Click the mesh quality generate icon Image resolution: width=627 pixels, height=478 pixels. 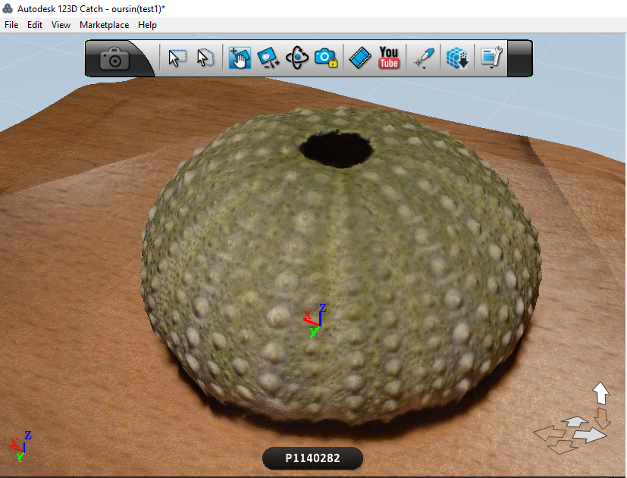tap(457, 58)
